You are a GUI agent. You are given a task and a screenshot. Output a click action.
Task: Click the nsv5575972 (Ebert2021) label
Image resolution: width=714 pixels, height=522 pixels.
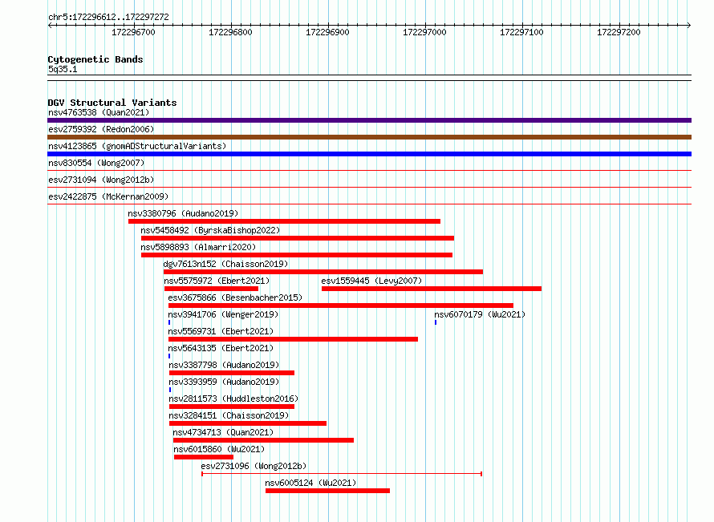(x=217, y=281)
